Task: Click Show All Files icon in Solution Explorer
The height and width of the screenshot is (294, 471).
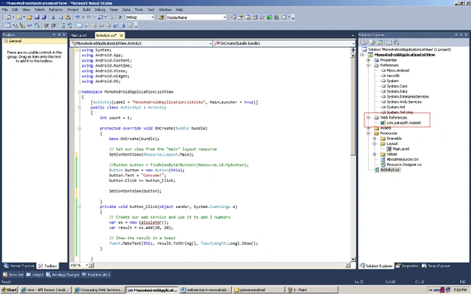Action: [x=372, y=42]
